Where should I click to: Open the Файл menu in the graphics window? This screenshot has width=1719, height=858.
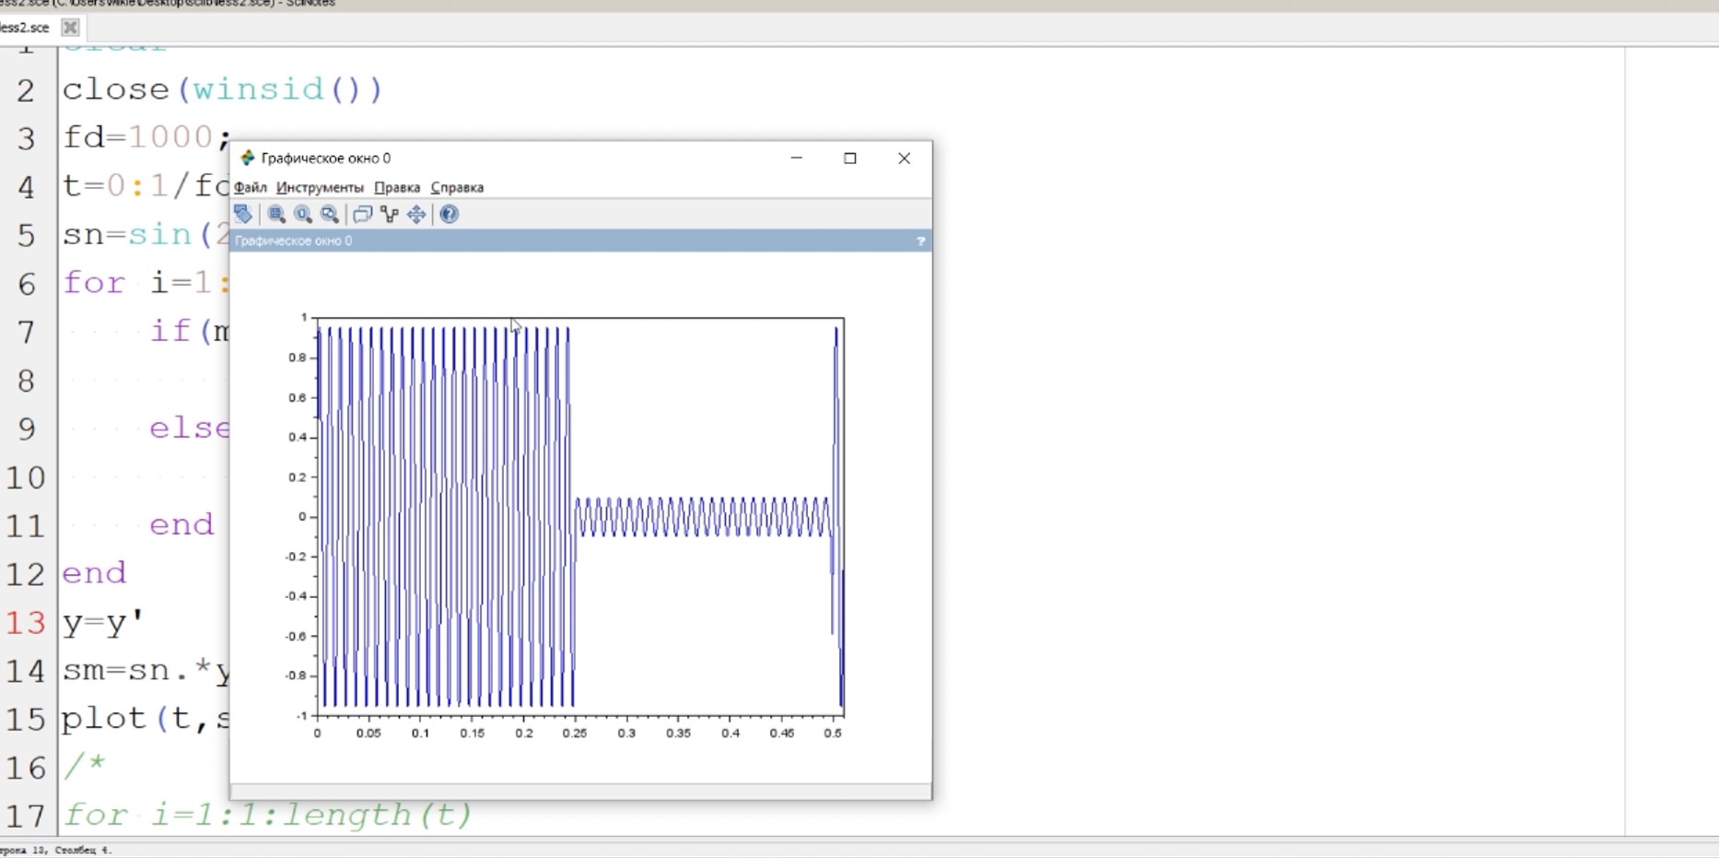[x=251, y=187]
